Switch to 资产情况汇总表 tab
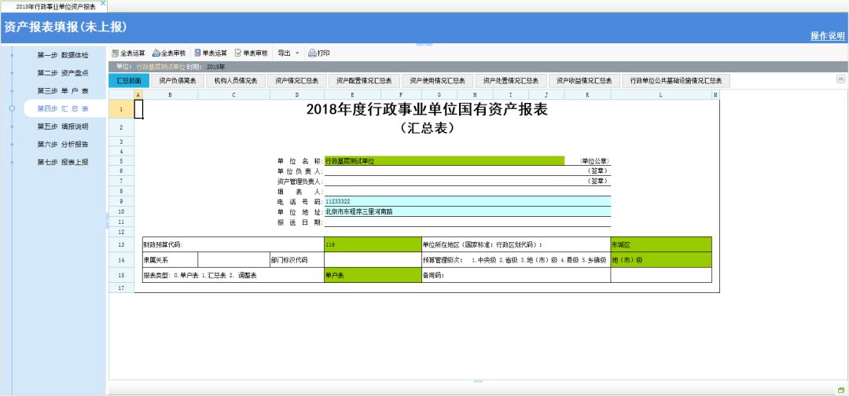 tap(296, 81)
